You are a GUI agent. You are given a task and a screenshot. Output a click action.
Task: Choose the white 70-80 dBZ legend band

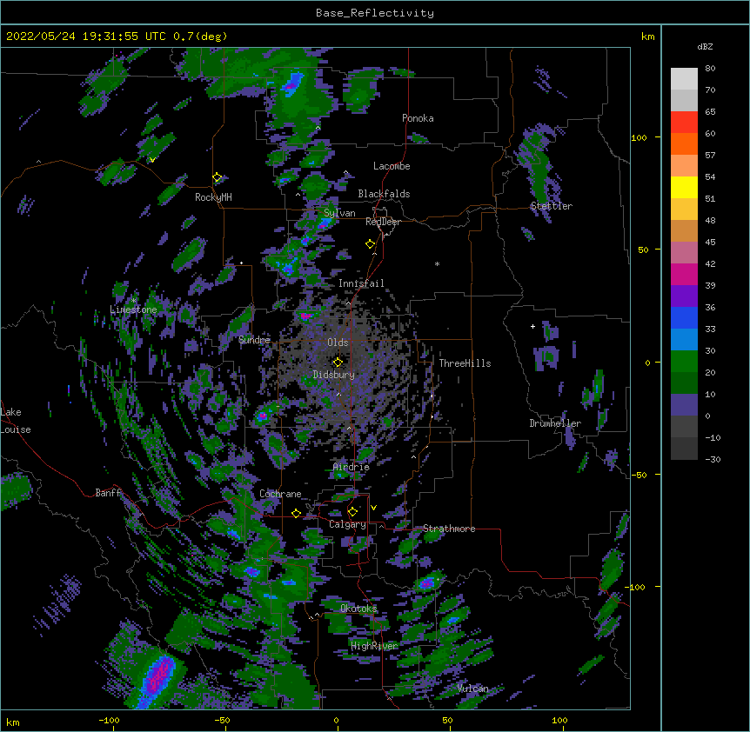(x=684, y=79)
